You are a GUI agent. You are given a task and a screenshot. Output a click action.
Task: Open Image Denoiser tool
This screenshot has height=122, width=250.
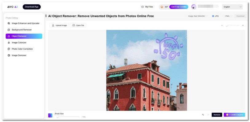[x=24, y=55]
